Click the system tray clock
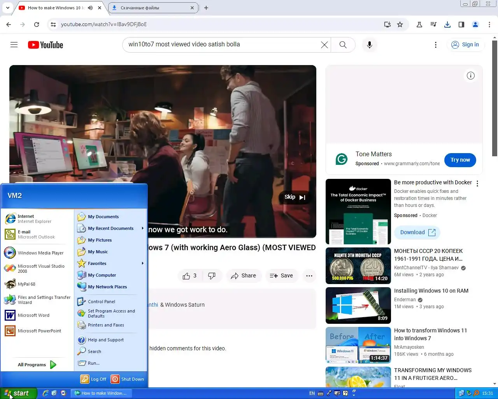Viewport: 498px width, 399px height. point(487,394)
